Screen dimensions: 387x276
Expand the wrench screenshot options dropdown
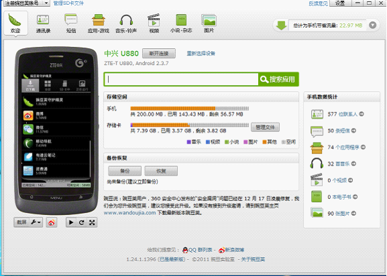point(36,222)
